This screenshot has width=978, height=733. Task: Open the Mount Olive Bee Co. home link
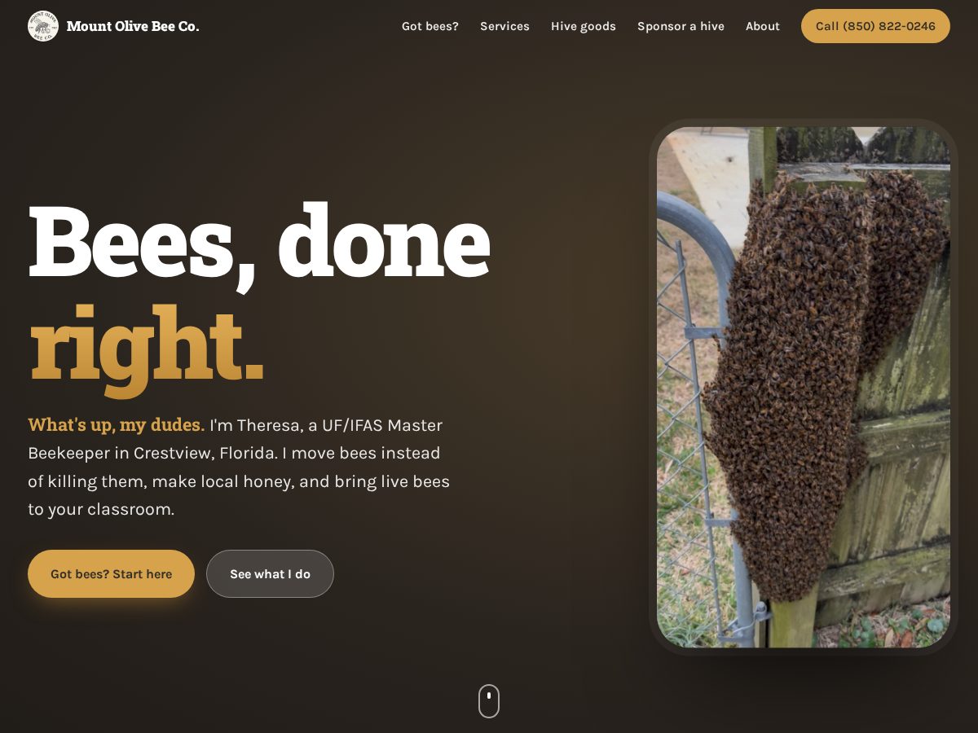coord(113,26)
